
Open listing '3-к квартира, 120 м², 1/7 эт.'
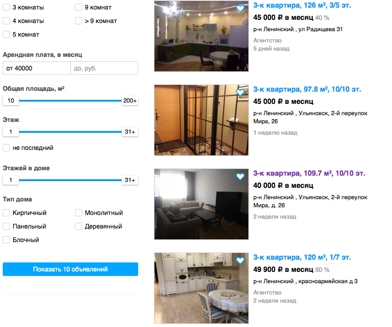coord(302,257)
